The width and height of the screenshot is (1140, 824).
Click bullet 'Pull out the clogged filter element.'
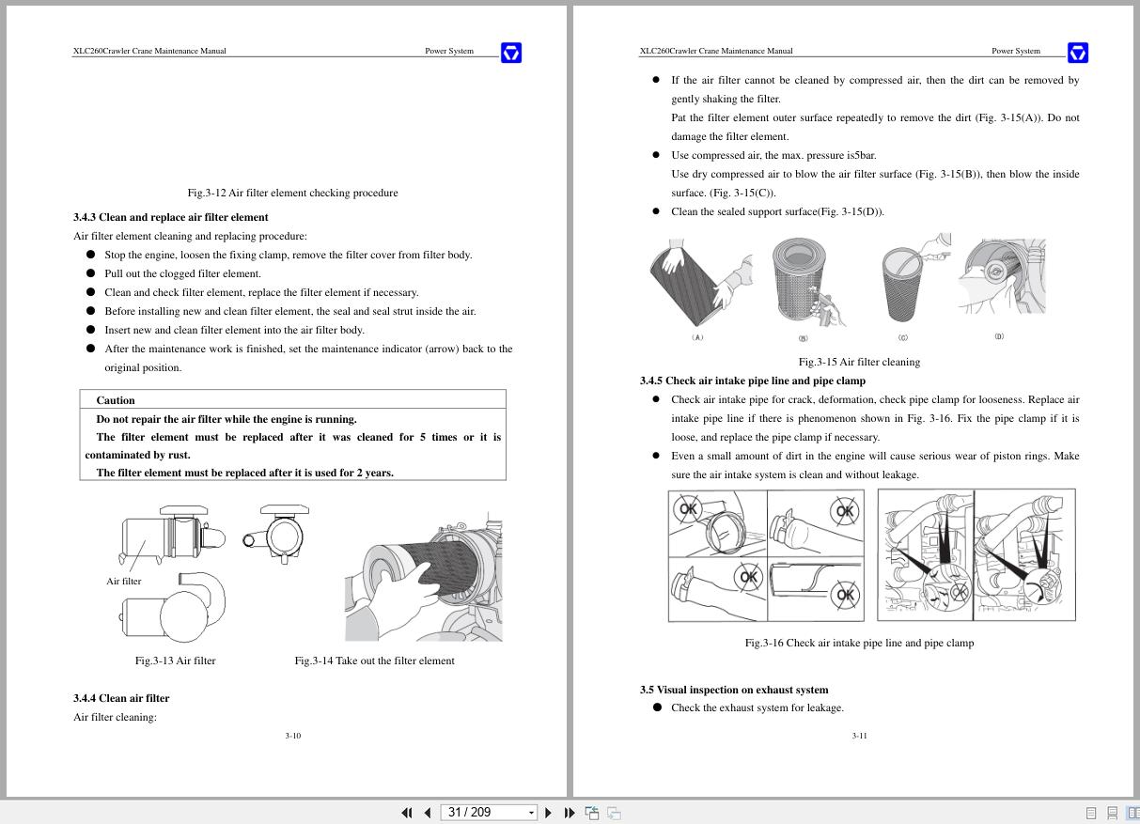pyautogui.click(x=182, y=273)
